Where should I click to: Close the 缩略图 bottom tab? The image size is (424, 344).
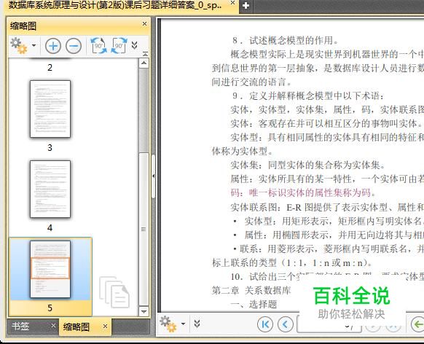[x=105, y=327]
